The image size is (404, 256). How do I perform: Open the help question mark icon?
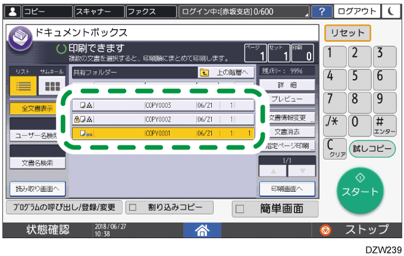click(x=321, y=11)
